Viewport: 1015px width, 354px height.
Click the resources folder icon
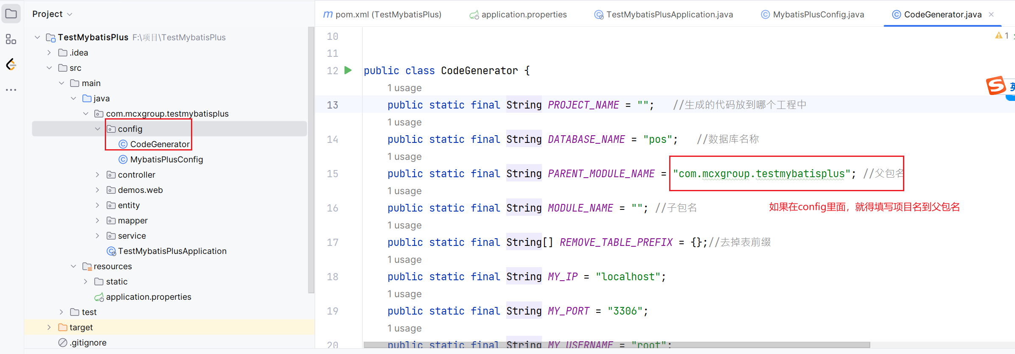[x=87, y=266]
